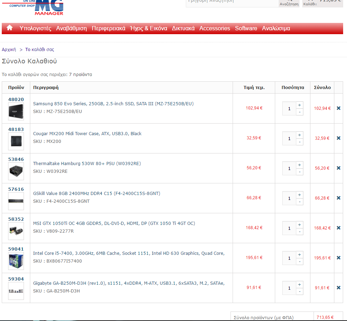Screen dimensions: 347x321
Task: Open Gigabyte motherboard thumbnail
Action: (16, 291)
